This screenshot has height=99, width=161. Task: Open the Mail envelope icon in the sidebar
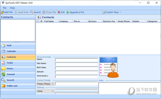[x=3, y=45]
